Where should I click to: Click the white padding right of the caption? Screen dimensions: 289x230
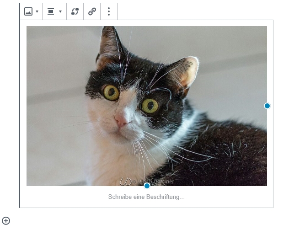(x=238, y=197)
